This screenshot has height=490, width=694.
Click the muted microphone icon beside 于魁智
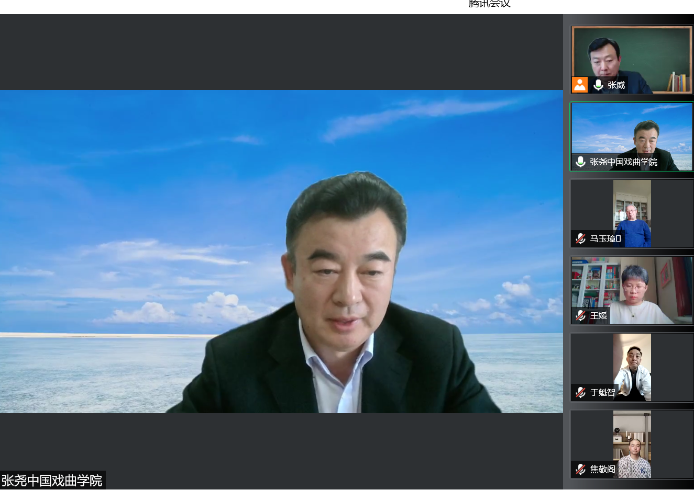point(580,392)
